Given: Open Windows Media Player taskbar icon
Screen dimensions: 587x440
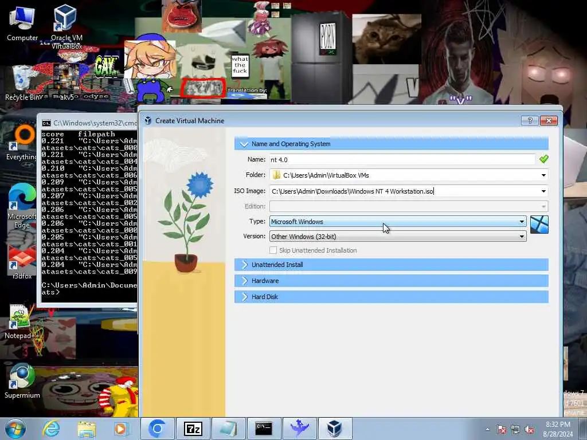Looking at the screenshot, I should point(120,429).
